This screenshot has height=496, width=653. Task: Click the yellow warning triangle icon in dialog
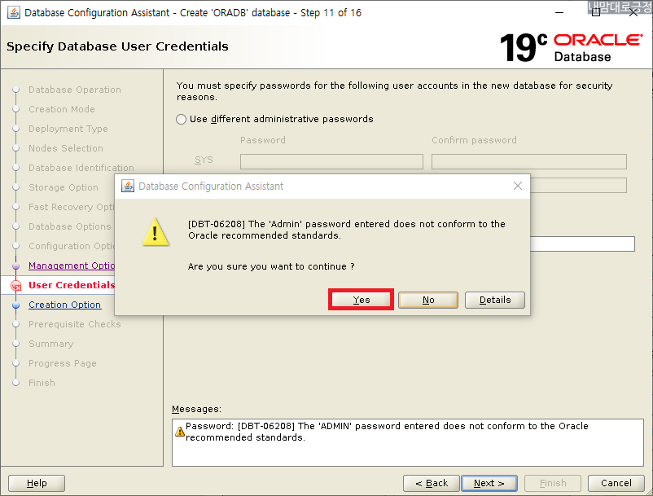pos(156,232)
